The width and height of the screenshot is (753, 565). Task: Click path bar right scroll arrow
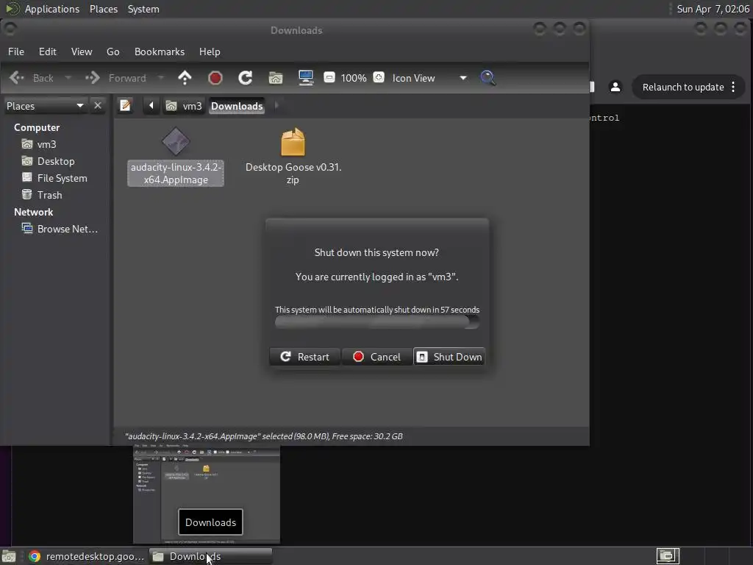click(x=276, y=105)
